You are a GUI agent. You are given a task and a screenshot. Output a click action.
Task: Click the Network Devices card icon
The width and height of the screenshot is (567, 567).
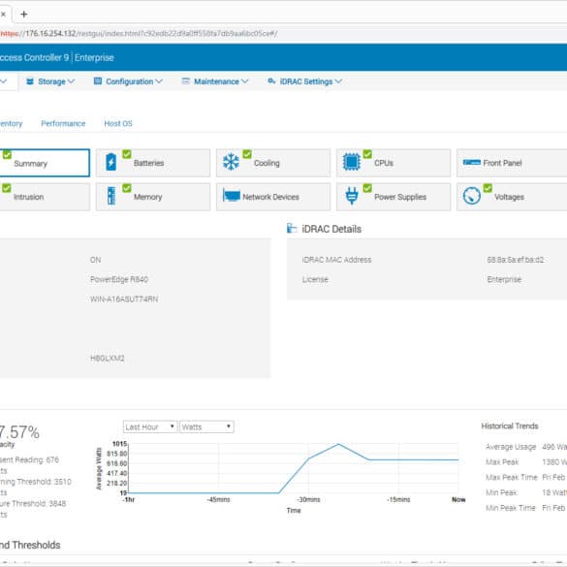click(232, 195)
